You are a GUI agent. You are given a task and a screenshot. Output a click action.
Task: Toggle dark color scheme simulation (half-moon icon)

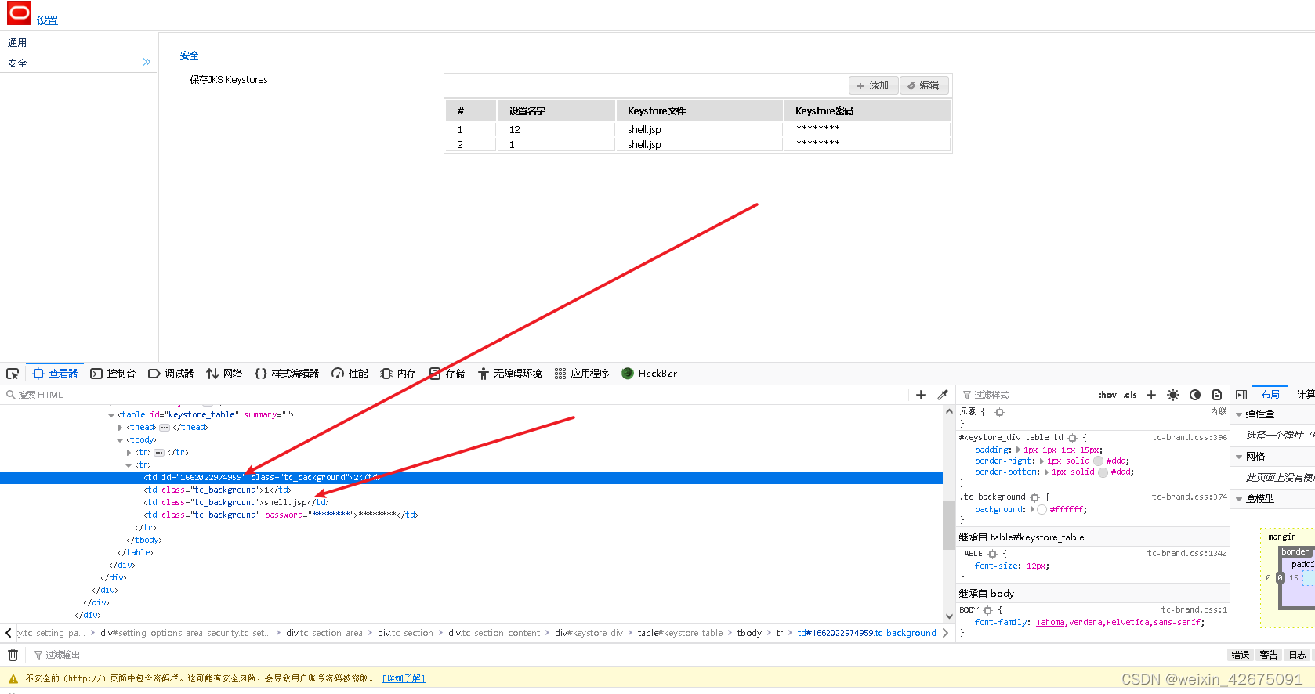coord(1195,395)
